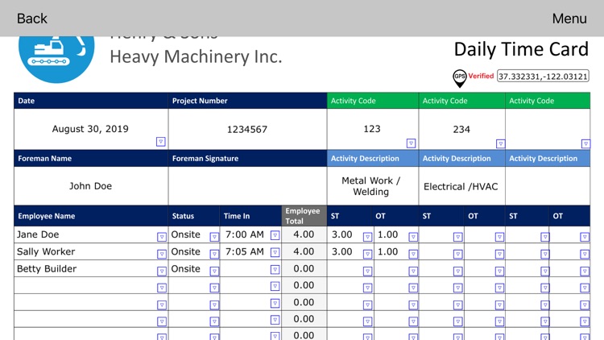This screenshot has height=340, width=604.
Task: Select the GPS coordinates text box
Action: click(x=543, y=77)
